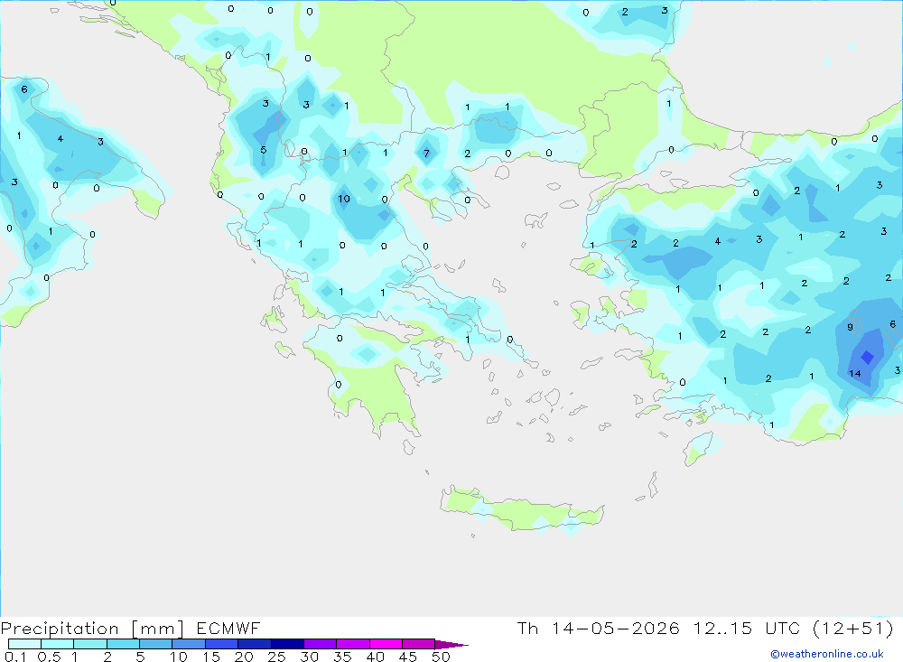Image resolution: width=903 pixels, height=662 pixels.
Task: Click the legend label '25'
Action: 276,657
